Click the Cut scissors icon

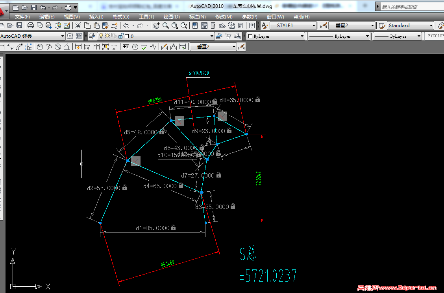(78, 26)
